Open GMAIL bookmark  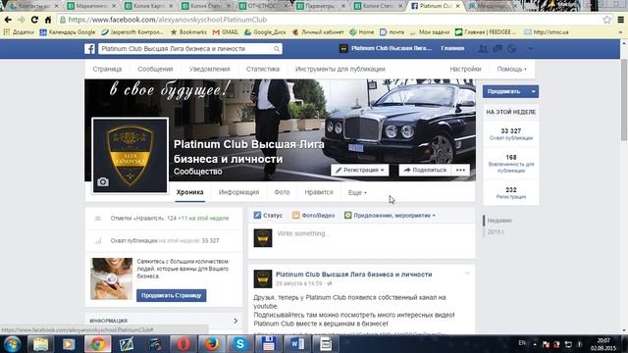[226, 32]
